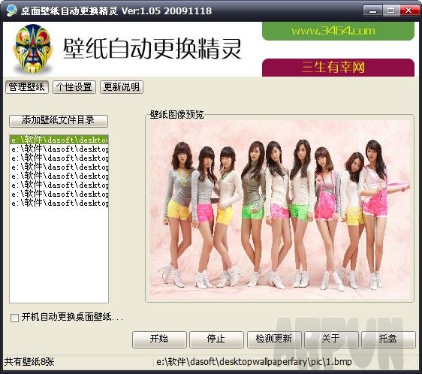Click the opera mask logo icon

pos(32,49)
